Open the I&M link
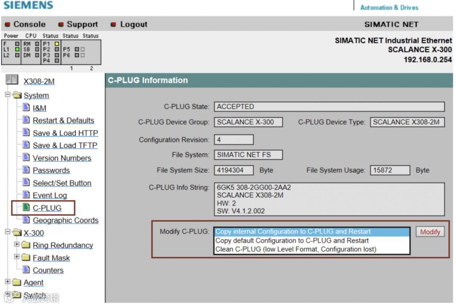This screenshot has width=456, height=306. coord(39,108)
